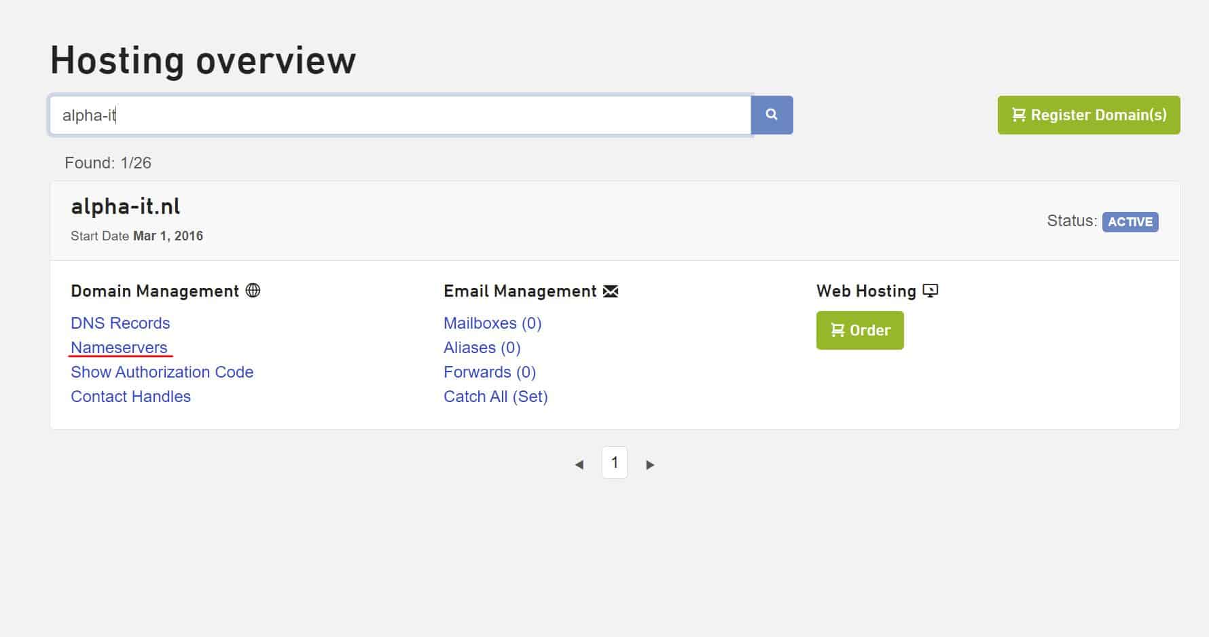
Task: View the Aliases (0) link
Action: pyautogui.click(x=482, y=348)
